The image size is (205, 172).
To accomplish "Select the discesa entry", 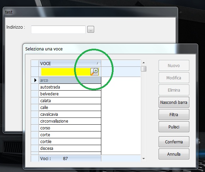I will pos(70,148).
